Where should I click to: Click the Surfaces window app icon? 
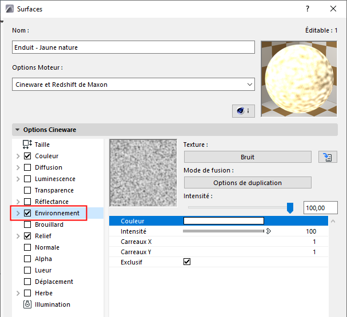tap(10, 9)
